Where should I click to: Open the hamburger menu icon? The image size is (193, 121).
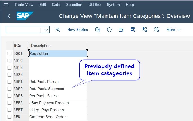tap(6, 5)
